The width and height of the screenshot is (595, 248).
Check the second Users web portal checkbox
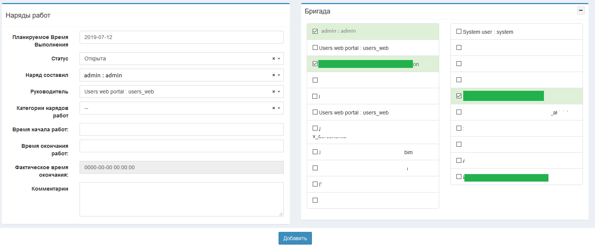point(315,112)
